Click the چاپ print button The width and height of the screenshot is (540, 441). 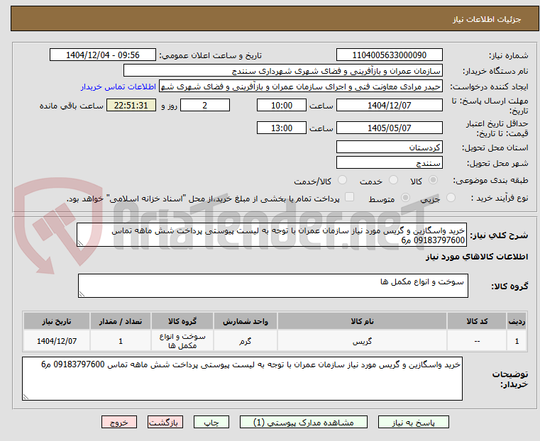(x=211, y=422)
